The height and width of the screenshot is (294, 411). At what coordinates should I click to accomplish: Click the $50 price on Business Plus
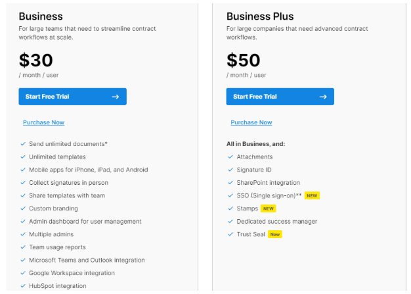[x=244, y=61]
